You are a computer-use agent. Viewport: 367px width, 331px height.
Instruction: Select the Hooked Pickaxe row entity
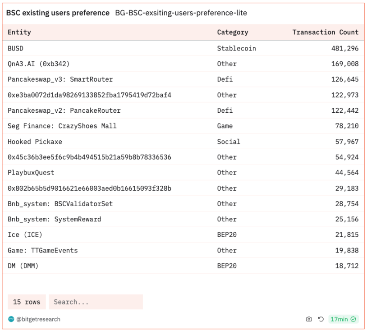click(35, 142)
